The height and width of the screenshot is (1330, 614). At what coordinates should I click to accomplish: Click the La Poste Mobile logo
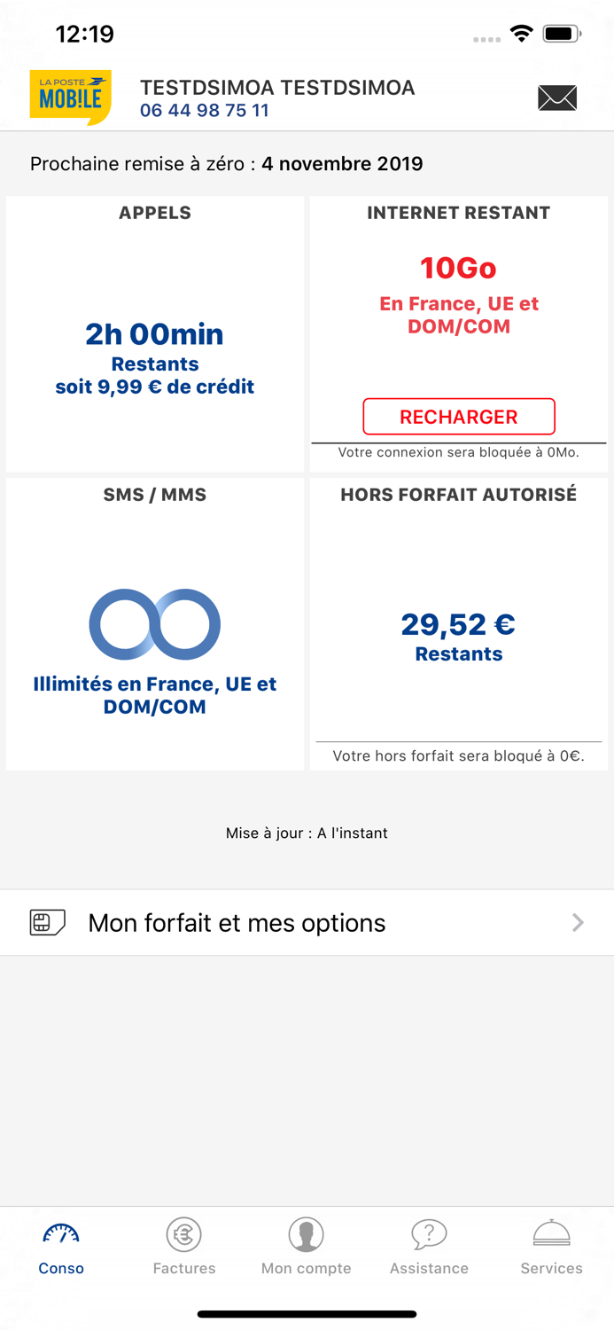(x=68, y=98)
